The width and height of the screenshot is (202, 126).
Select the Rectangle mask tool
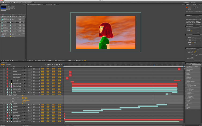coord(14,2)
